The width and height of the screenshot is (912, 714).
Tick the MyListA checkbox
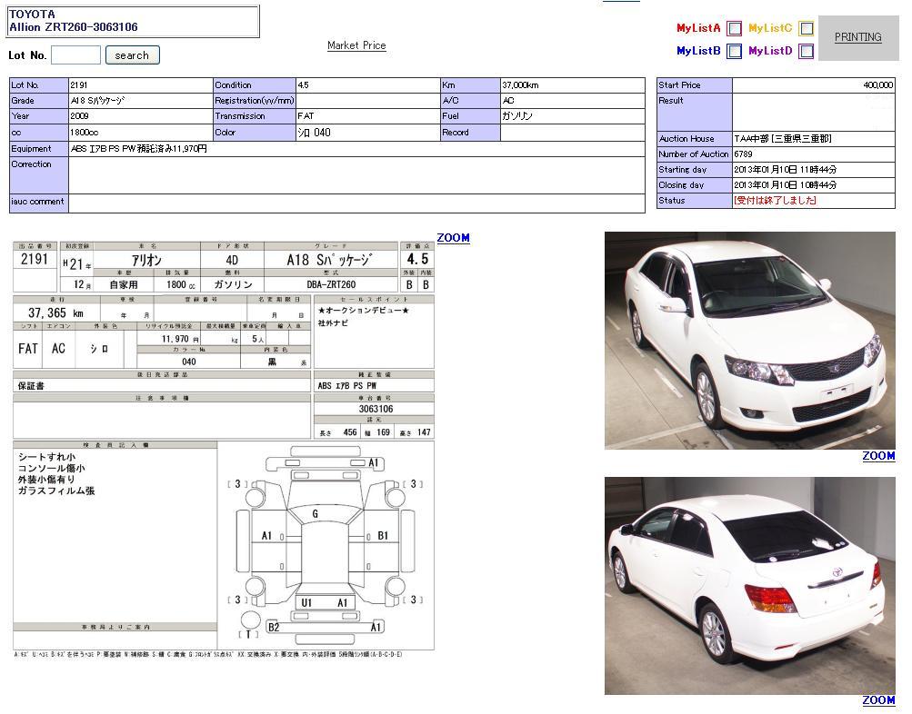pyautogui.click(x=734, y=29)
